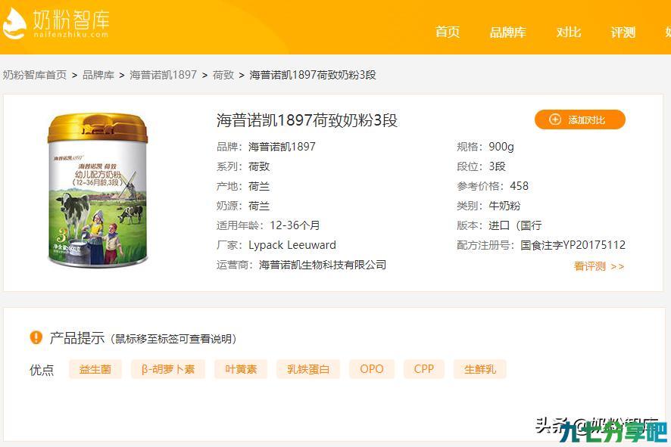Select the 益生菌 advantage tag
671x447 pixels.
95,369
